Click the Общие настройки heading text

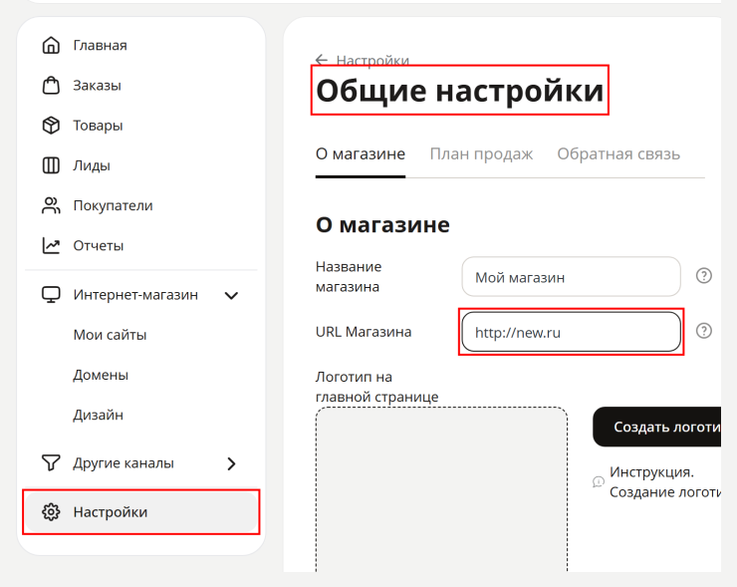460,91
